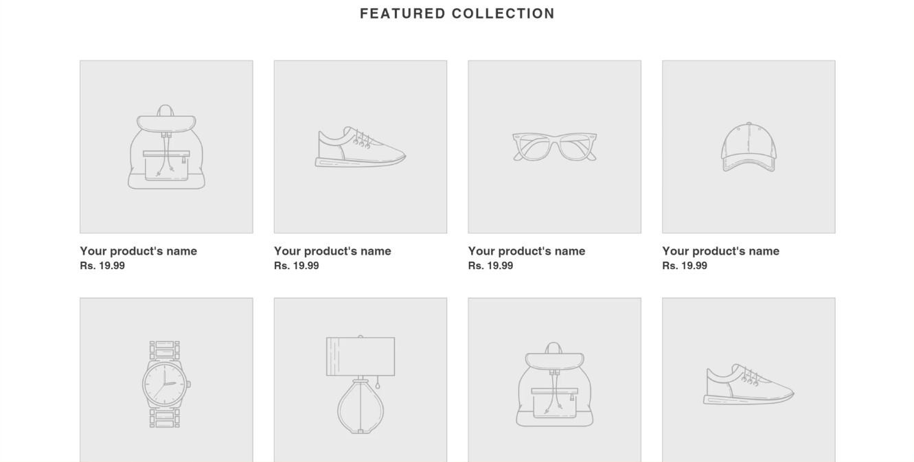Click Rs. 19.99 price below first-row backpack
The width and height of the screenshot is (914, 462).
pos(102,266)
